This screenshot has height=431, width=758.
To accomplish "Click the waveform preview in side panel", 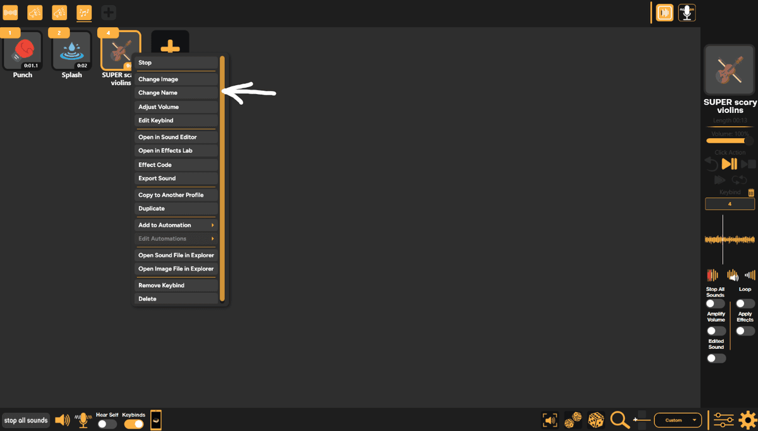I will [x=730, y=240].
